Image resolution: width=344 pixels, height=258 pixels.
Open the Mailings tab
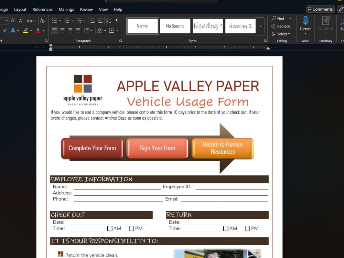click(x=66, y=9)
